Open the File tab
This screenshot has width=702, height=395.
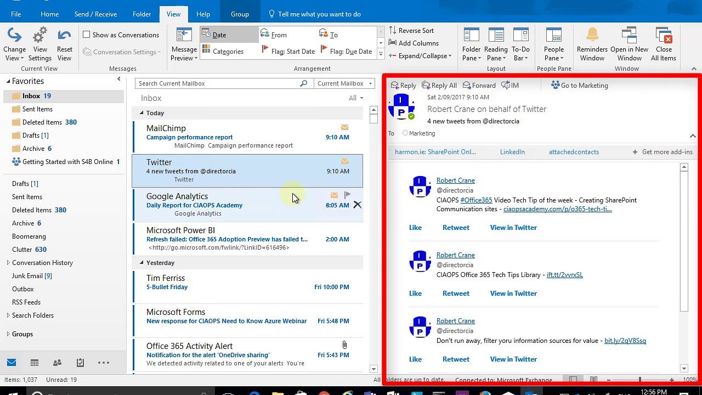pos(16,14)
